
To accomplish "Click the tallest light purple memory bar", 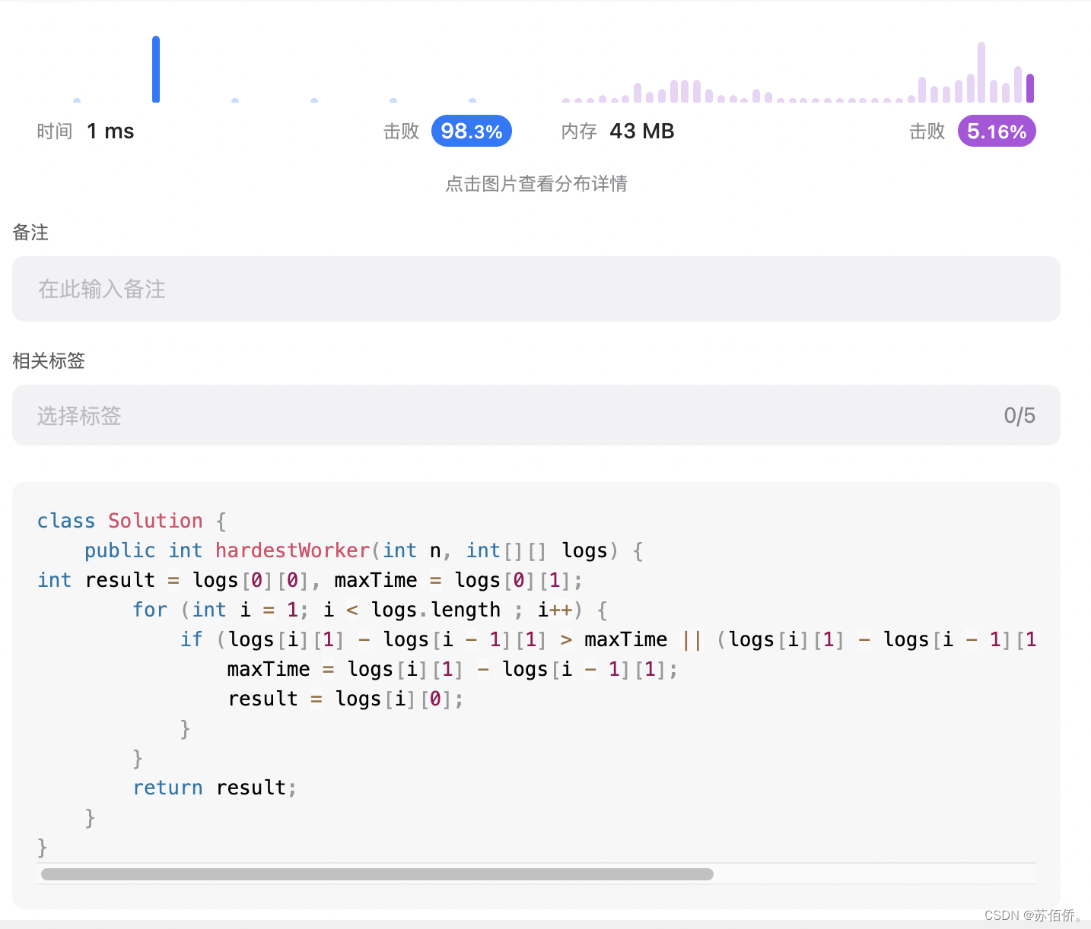I will (x=981, y=72).
